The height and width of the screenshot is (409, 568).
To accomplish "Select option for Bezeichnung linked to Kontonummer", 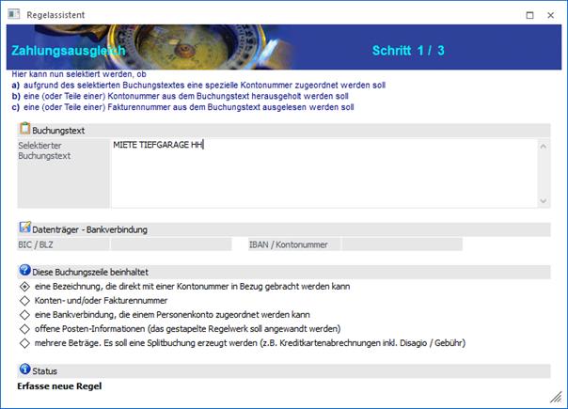I will 24,285.
